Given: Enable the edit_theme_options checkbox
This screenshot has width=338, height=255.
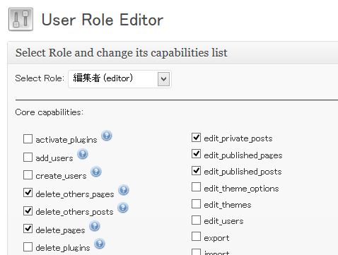Looking at the screenshot, I should [196, 187].
